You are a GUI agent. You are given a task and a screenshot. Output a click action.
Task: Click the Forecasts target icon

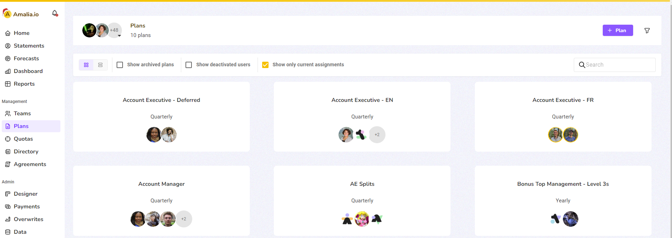click(x=8, y=59)
